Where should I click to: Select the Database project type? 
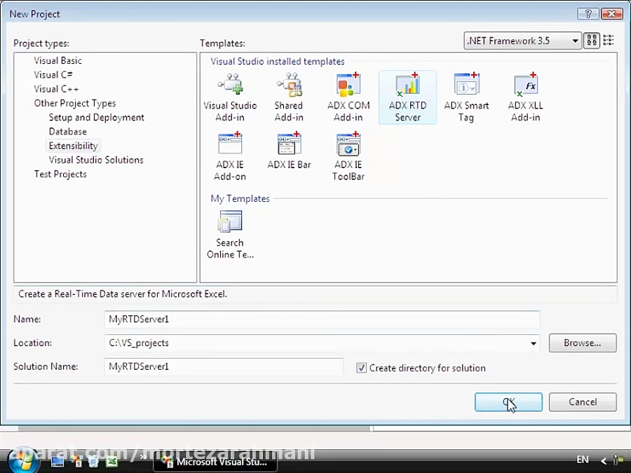pyautogui.click(x=67, y=131)
